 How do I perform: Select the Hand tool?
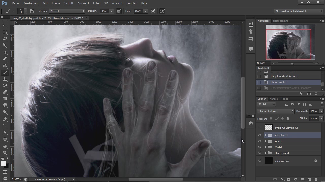tap(5, 146)
